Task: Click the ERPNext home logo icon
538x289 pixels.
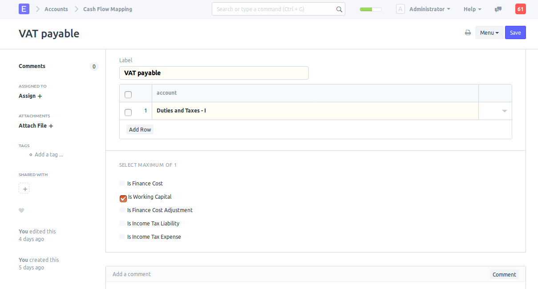Action: 24,9
